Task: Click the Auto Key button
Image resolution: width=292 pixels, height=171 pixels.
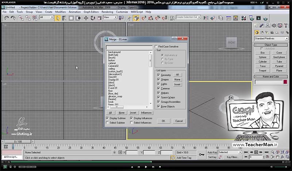Action: click(x=212, y=152)
